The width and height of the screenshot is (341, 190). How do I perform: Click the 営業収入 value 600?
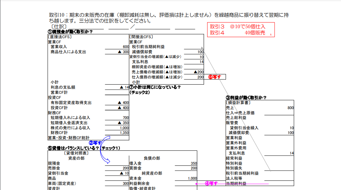(x=126, y=47)
